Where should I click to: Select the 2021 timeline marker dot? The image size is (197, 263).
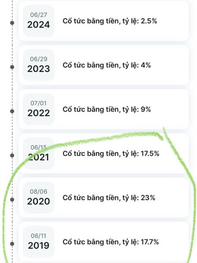coord(12,155)
